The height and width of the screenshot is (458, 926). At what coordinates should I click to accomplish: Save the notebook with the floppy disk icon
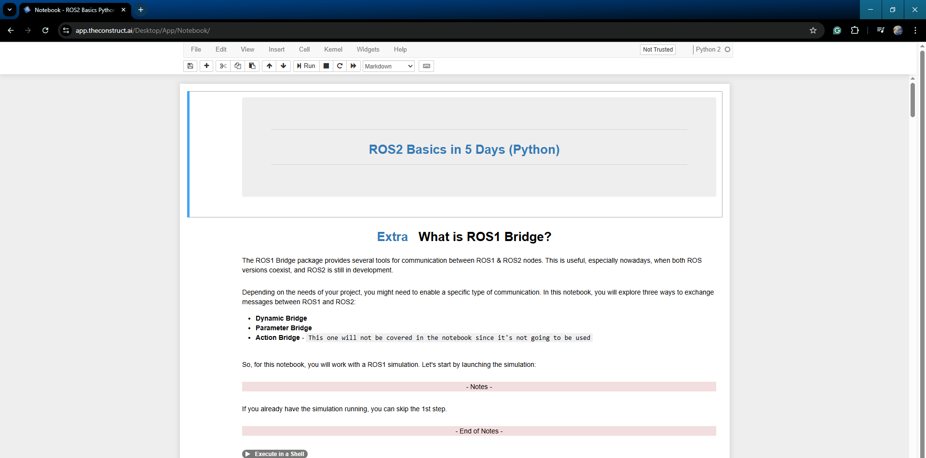tap(191, 66)
